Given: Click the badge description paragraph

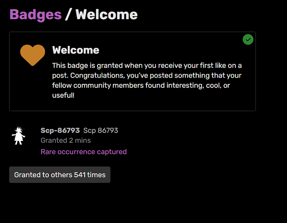Looking at the screenshot, I should (147, 80).
